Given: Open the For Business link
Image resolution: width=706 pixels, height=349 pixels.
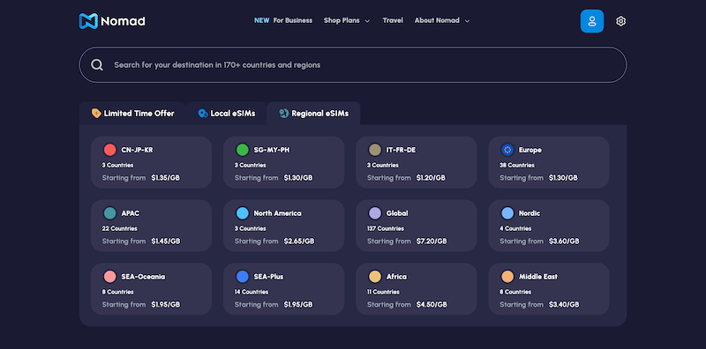Looking at the screenshot, I should pos(283,20).
